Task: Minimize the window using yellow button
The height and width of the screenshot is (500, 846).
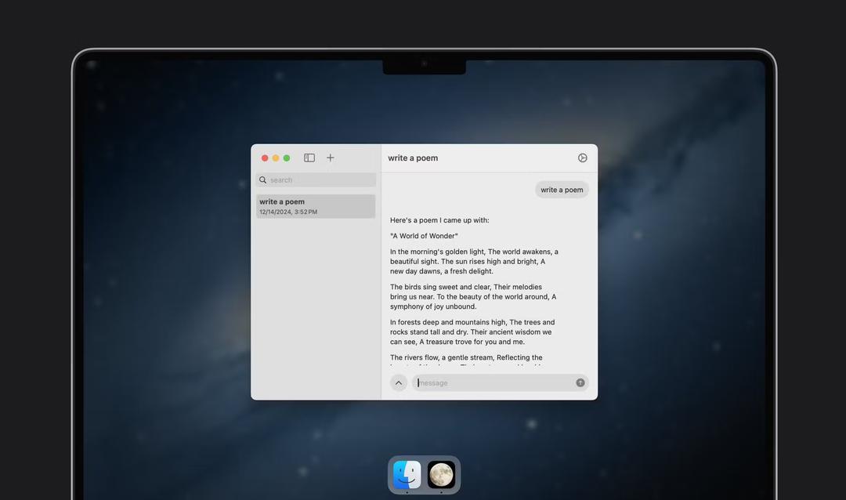Action: click(276, 158)
